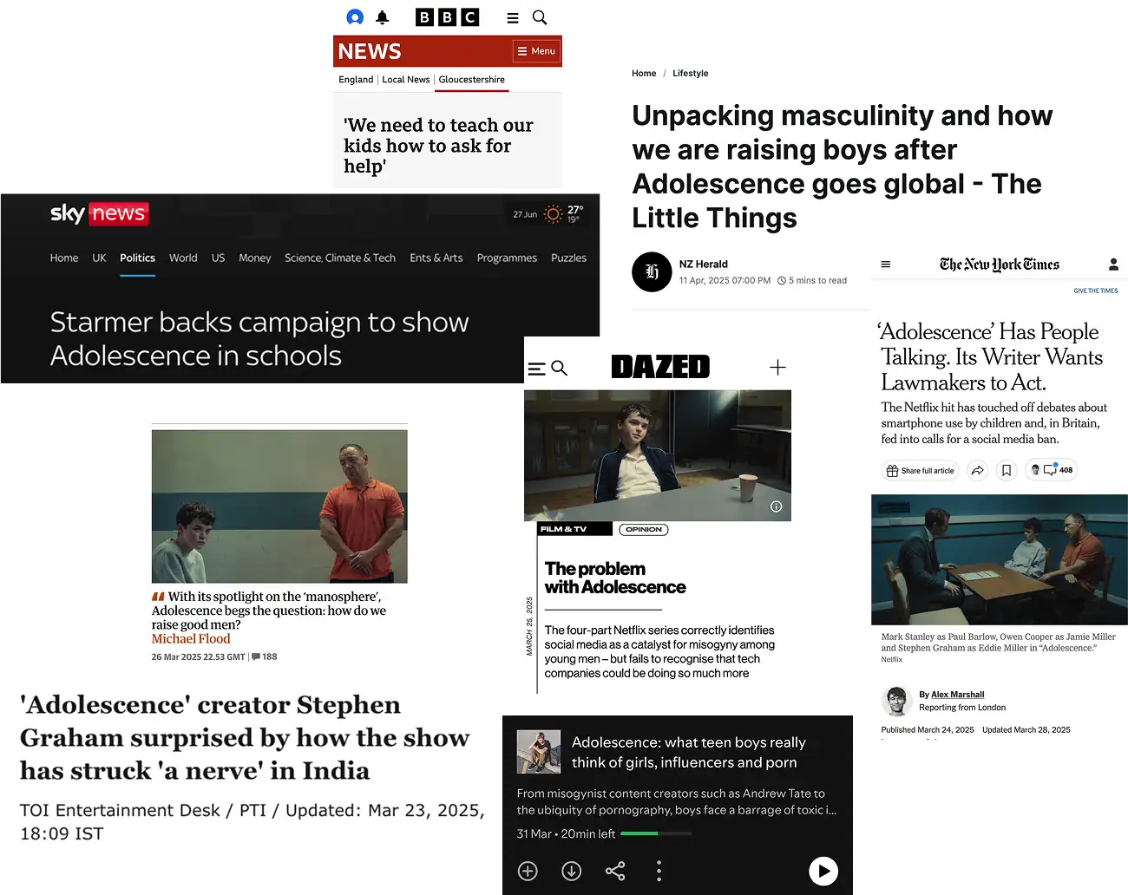Click the BBC search magnifier icon
This screenshot has height=895, width=1128.
pos(540,17)
